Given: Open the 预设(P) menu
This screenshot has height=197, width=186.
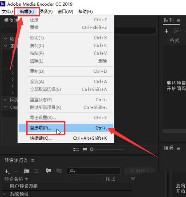Looking at the screenshot, I should pyautogui.click(x=46, y=12).
